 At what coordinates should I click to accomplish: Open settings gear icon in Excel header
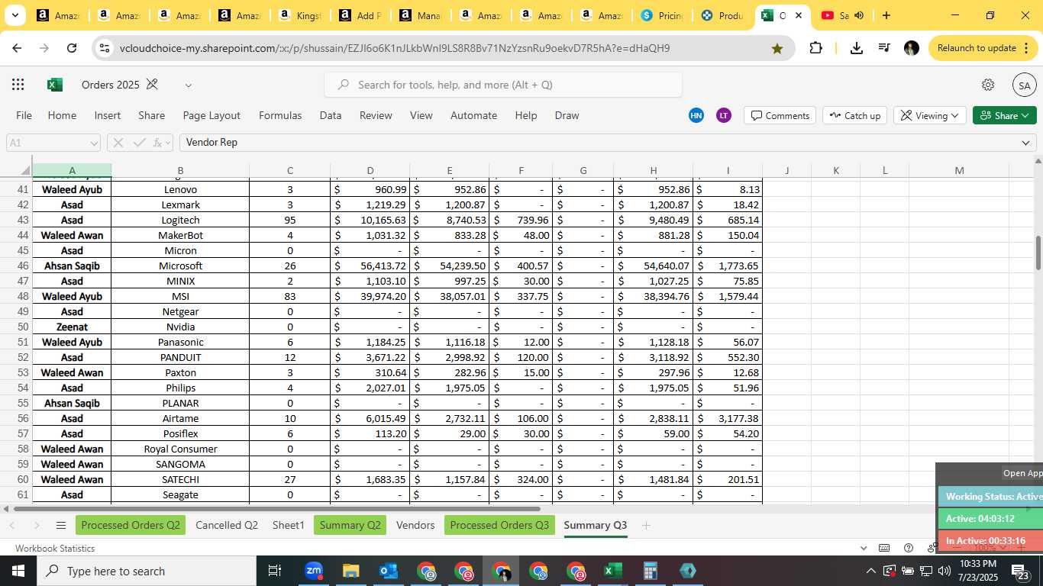988,85
